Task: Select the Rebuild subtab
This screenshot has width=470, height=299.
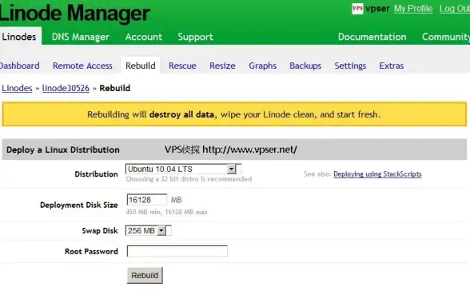Action: [x=141, y=65]
